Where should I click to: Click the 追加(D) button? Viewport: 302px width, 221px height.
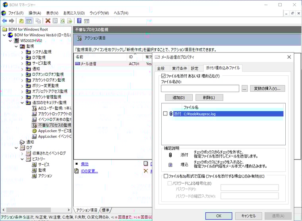[179, 98]
